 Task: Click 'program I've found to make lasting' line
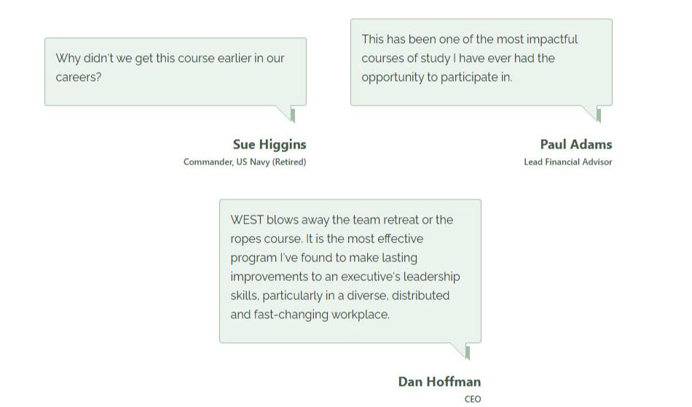pos(324,258)
